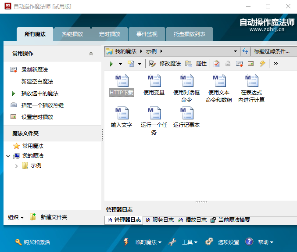Click 修改魔法 in the toolbar

click(x=165, y=64)
